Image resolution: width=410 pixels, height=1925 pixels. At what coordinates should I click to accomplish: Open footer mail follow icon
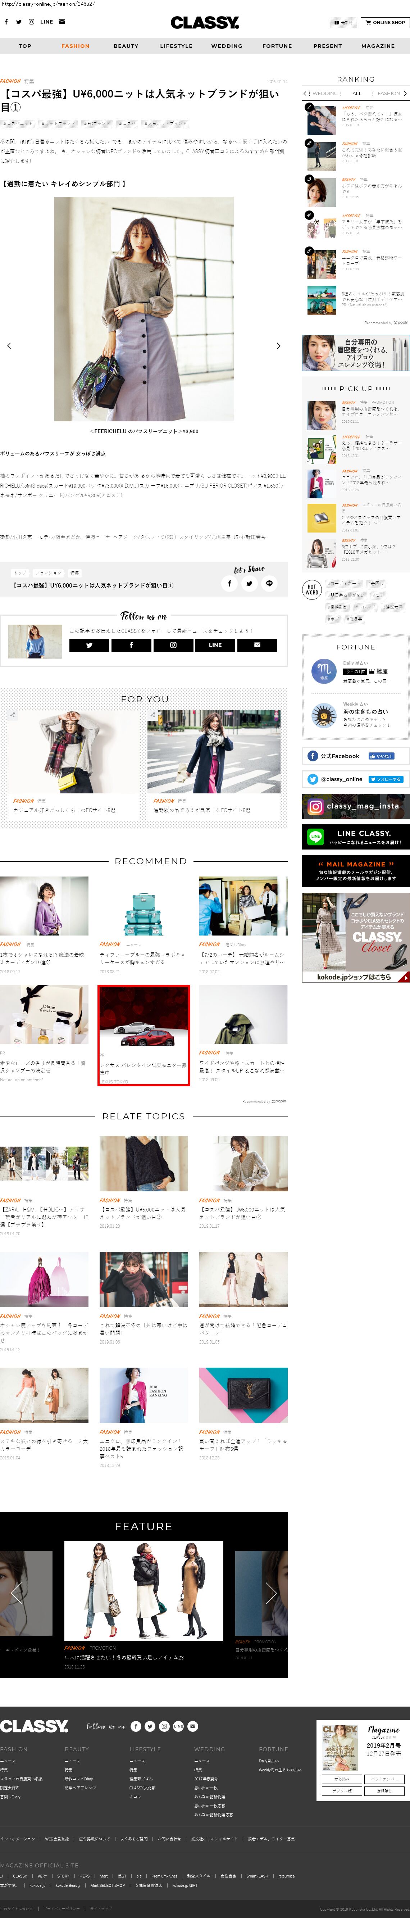[193, 1726]
